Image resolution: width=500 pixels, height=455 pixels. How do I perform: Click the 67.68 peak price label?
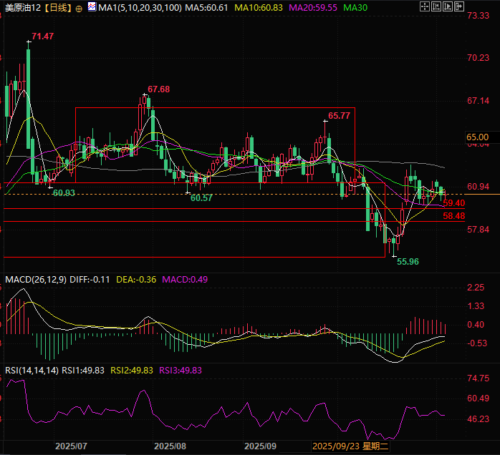click(159, 89)
